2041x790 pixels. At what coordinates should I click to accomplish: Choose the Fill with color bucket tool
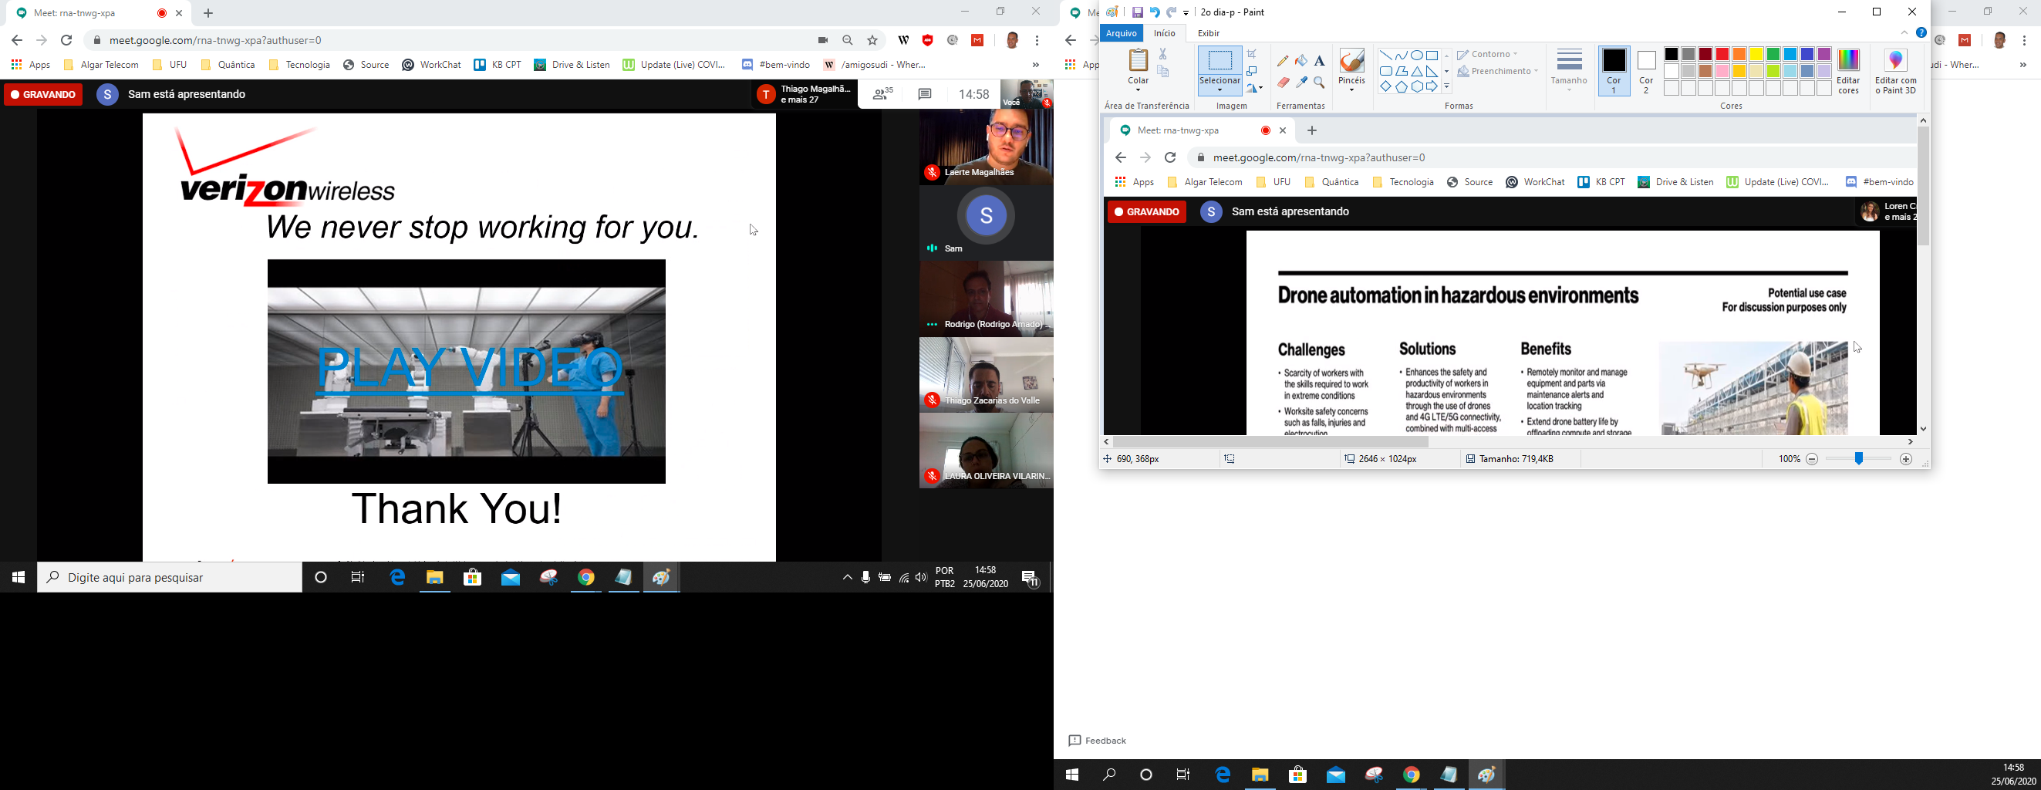pyautogui.click(x=1301, y=61)
